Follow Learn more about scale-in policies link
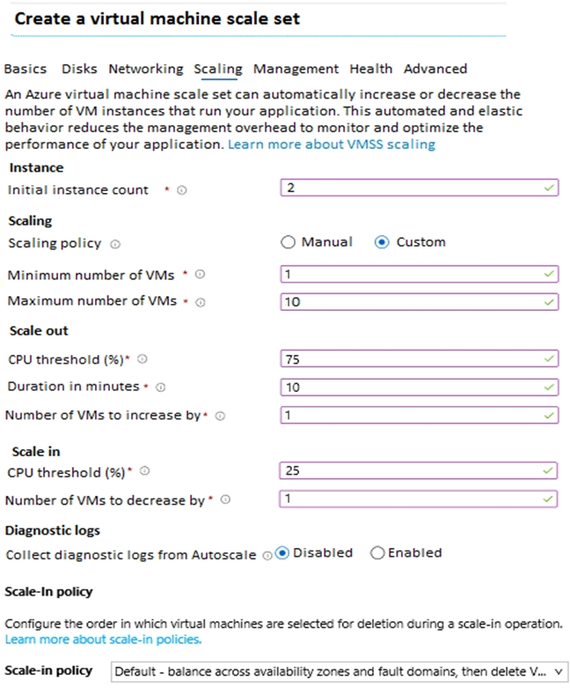570x688 pixels. click(103, 640)
